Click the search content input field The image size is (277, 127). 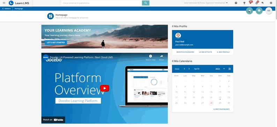[x=102, y=3]
